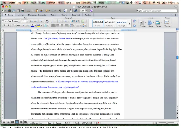181x128 pixels.
Task: Expand the styles gallery arrow
Action: (x=129, y=24)
